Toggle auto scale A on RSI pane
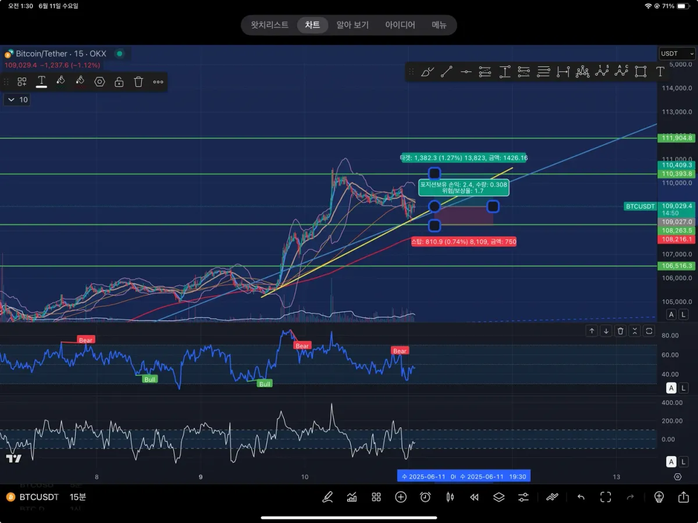Viewport: 698px width, 523px height. click(x=671, y=388)
